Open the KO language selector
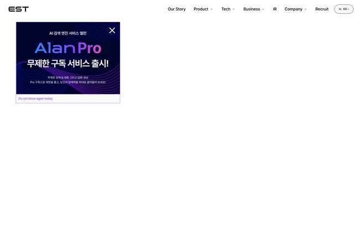This screenshot has height=229, width=360. tap(344, 9)
